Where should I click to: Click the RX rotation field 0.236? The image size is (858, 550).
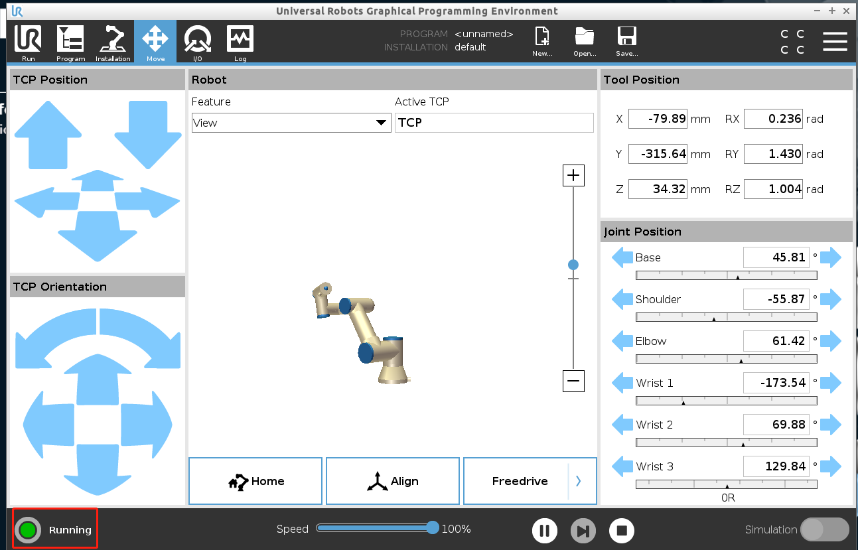point(773,119)
